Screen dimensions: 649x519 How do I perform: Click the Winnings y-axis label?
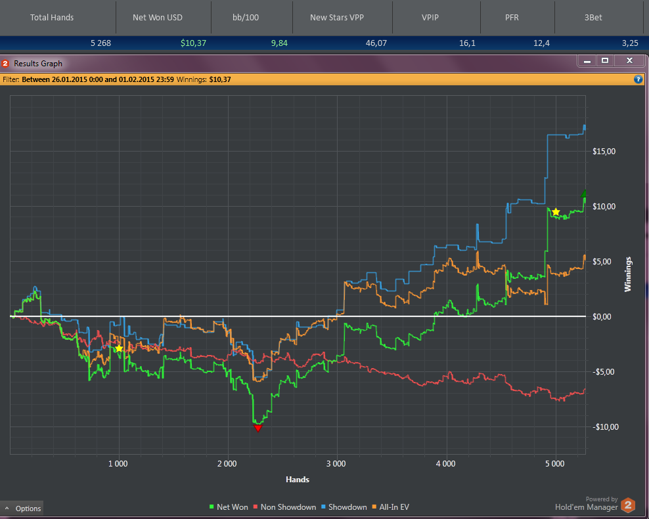[x=628, y=274]
